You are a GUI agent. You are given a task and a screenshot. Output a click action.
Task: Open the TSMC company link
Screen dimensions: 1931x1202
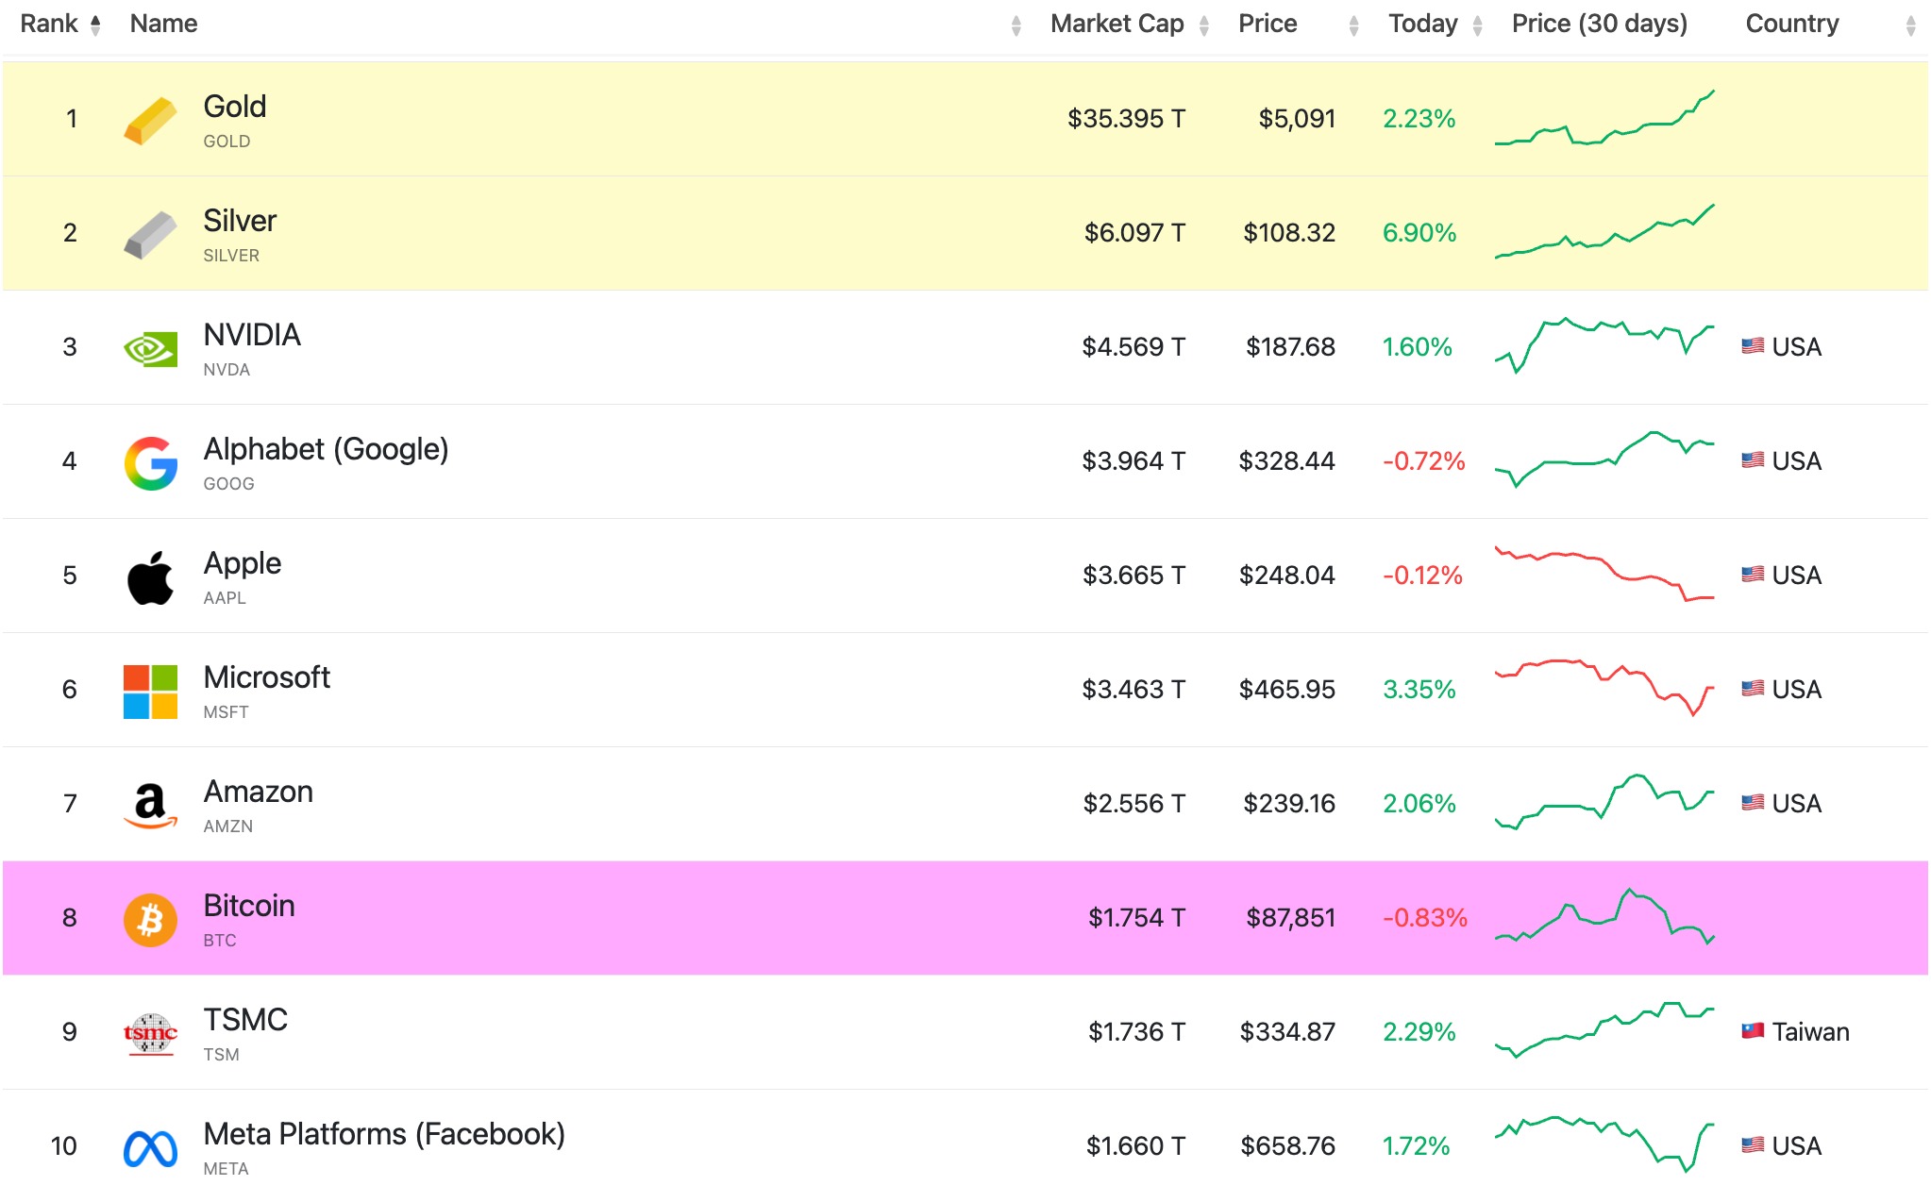(245, 1020)
